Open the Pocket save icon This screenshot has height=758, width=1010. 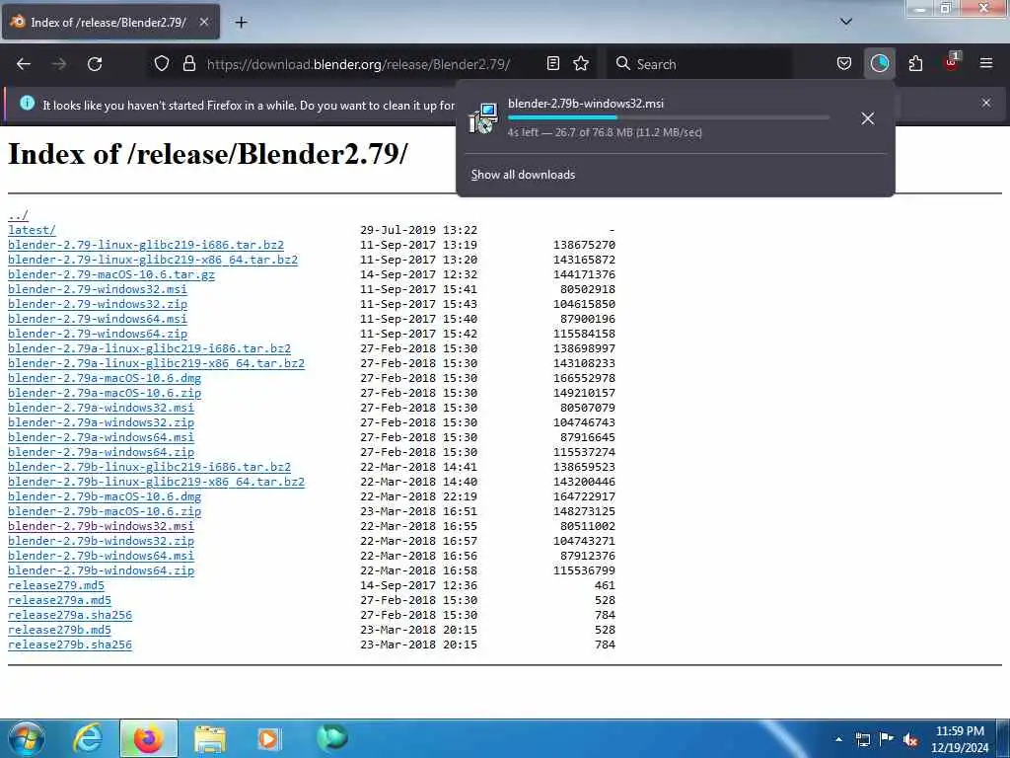[844, 64]
